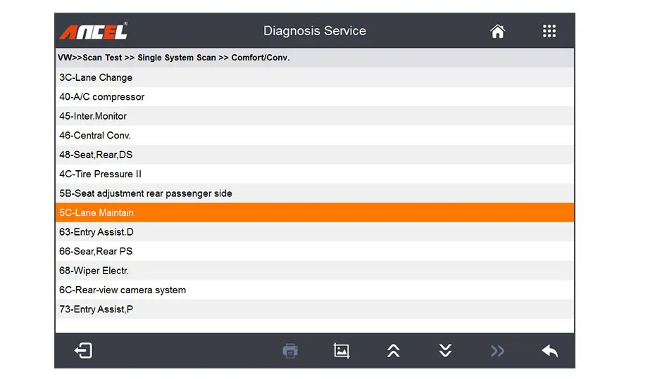Select 40-A/C compressor entry
The image size is (655, 379).
click(x=102, y=97)
